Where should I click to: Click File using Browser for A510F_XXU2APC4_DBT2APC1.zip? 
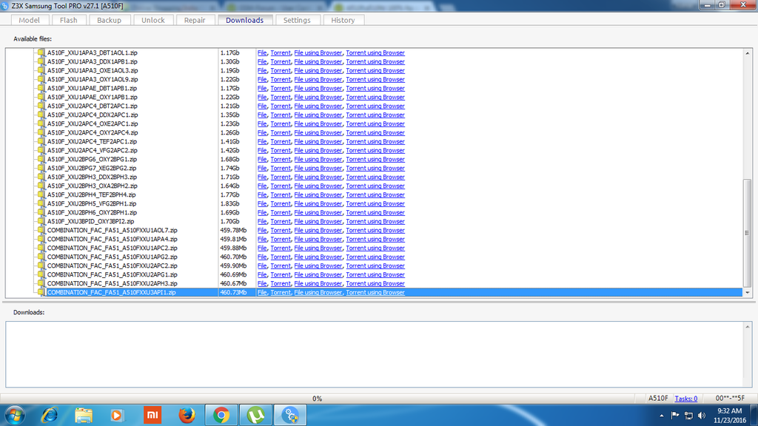pyautogui.click(x=318, y=106)
